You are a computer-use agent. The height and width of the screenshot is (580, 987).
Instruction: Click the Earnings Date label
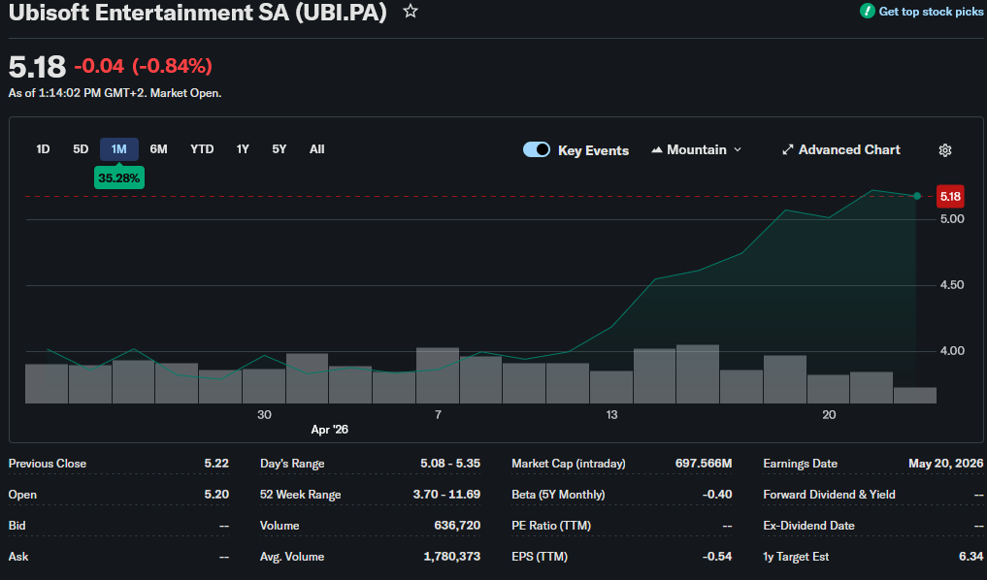coord(800,464)
